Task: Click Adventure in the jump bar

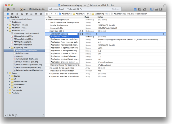Action: (x=65, y=14)
